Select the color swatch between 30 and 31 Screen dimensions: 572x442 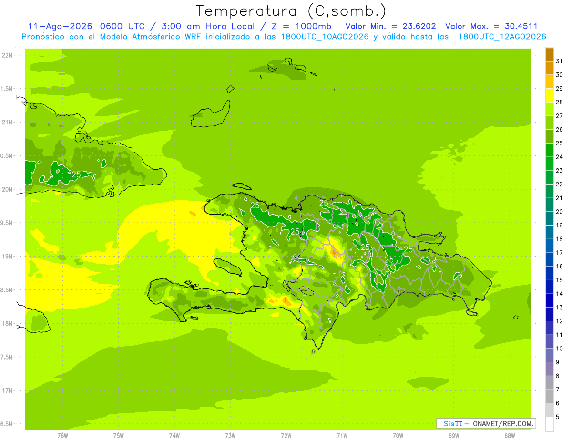click(x=550, y=68)
